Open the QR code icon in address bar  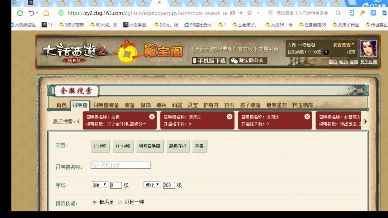click(x=232, y=13)
